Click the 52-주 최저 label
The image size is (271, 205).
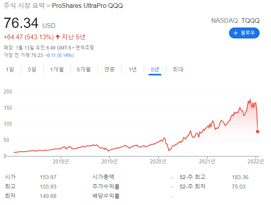[192, 187]
